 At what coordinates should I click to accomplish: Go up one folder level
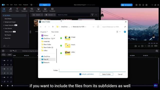coord(53,27)
